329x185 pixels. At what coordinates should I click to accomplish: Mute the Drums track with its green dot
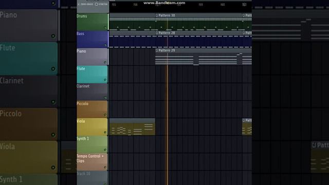coord(105,27)
